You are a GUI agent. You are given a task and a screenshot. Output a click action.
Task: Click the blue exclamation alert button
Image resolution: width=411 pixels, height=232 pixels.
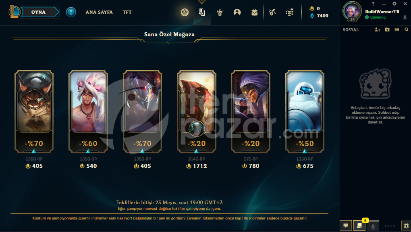(71, 12)
